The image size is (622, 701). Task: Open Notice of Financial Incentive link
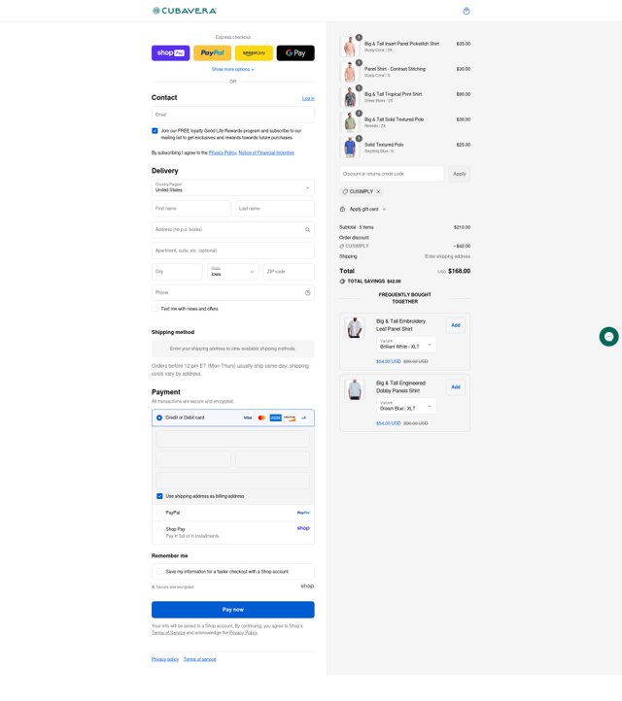(266, 152)
